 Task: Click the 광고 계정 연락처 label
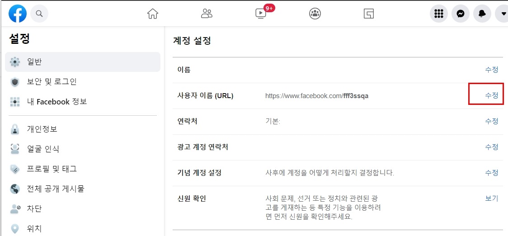click(203, 147)
